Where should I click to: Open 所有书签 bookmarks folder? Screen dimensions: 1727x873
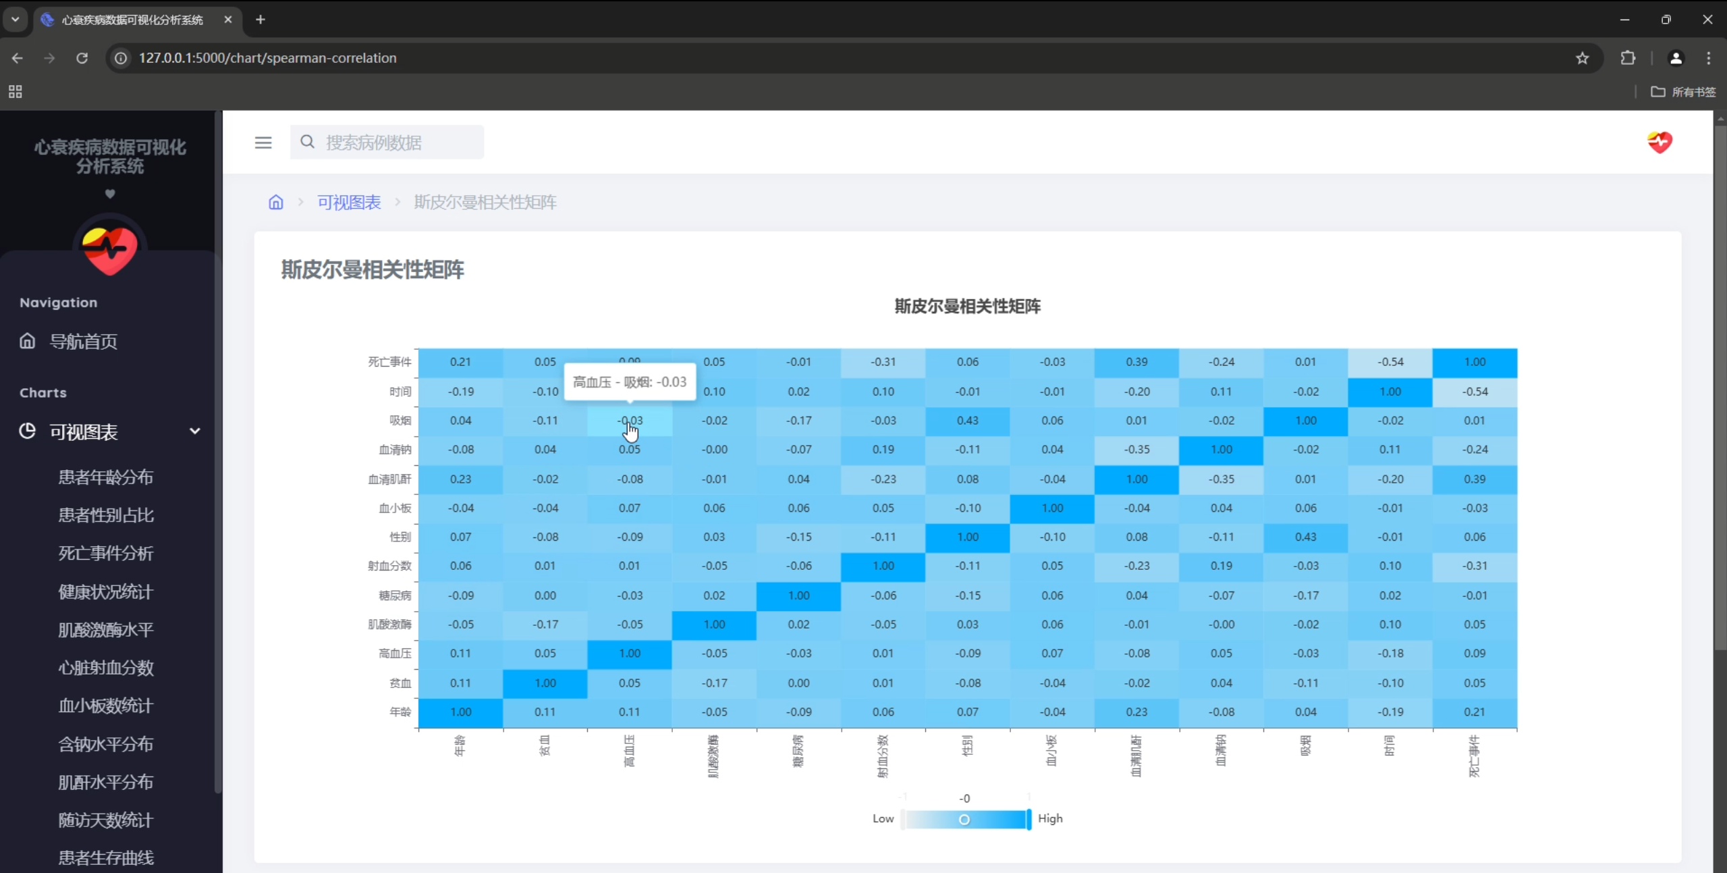1683,92
